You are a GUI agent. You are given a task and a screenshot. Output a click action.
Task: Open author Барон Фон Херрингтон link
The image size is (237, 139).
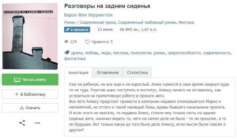pyautogui.click(x=88, y=15)
